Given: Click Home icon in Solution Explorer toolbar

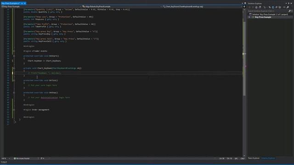Looking at the screenshot, I should pos(256,7).
